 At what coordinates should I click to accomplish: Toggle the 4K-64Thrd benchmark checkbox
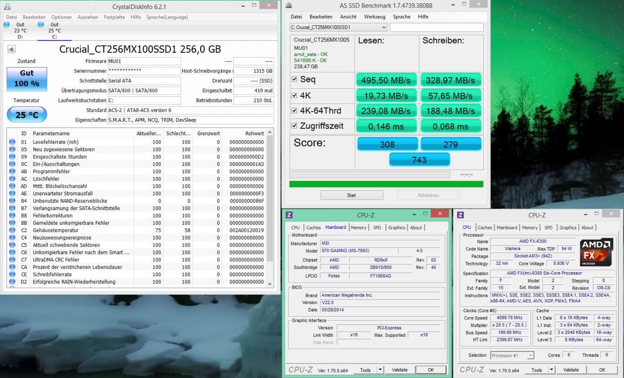(294, 111)
